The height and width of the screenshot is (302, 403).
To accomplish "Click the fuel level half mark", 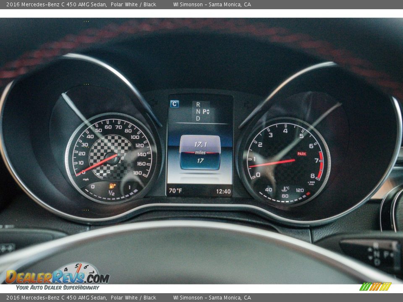I will (x=111, y=192).
